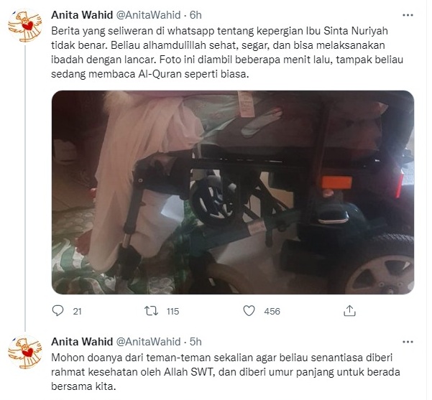
Task: Like the tweet about Ibu Sinta Nuriyah
Action: 249,311
